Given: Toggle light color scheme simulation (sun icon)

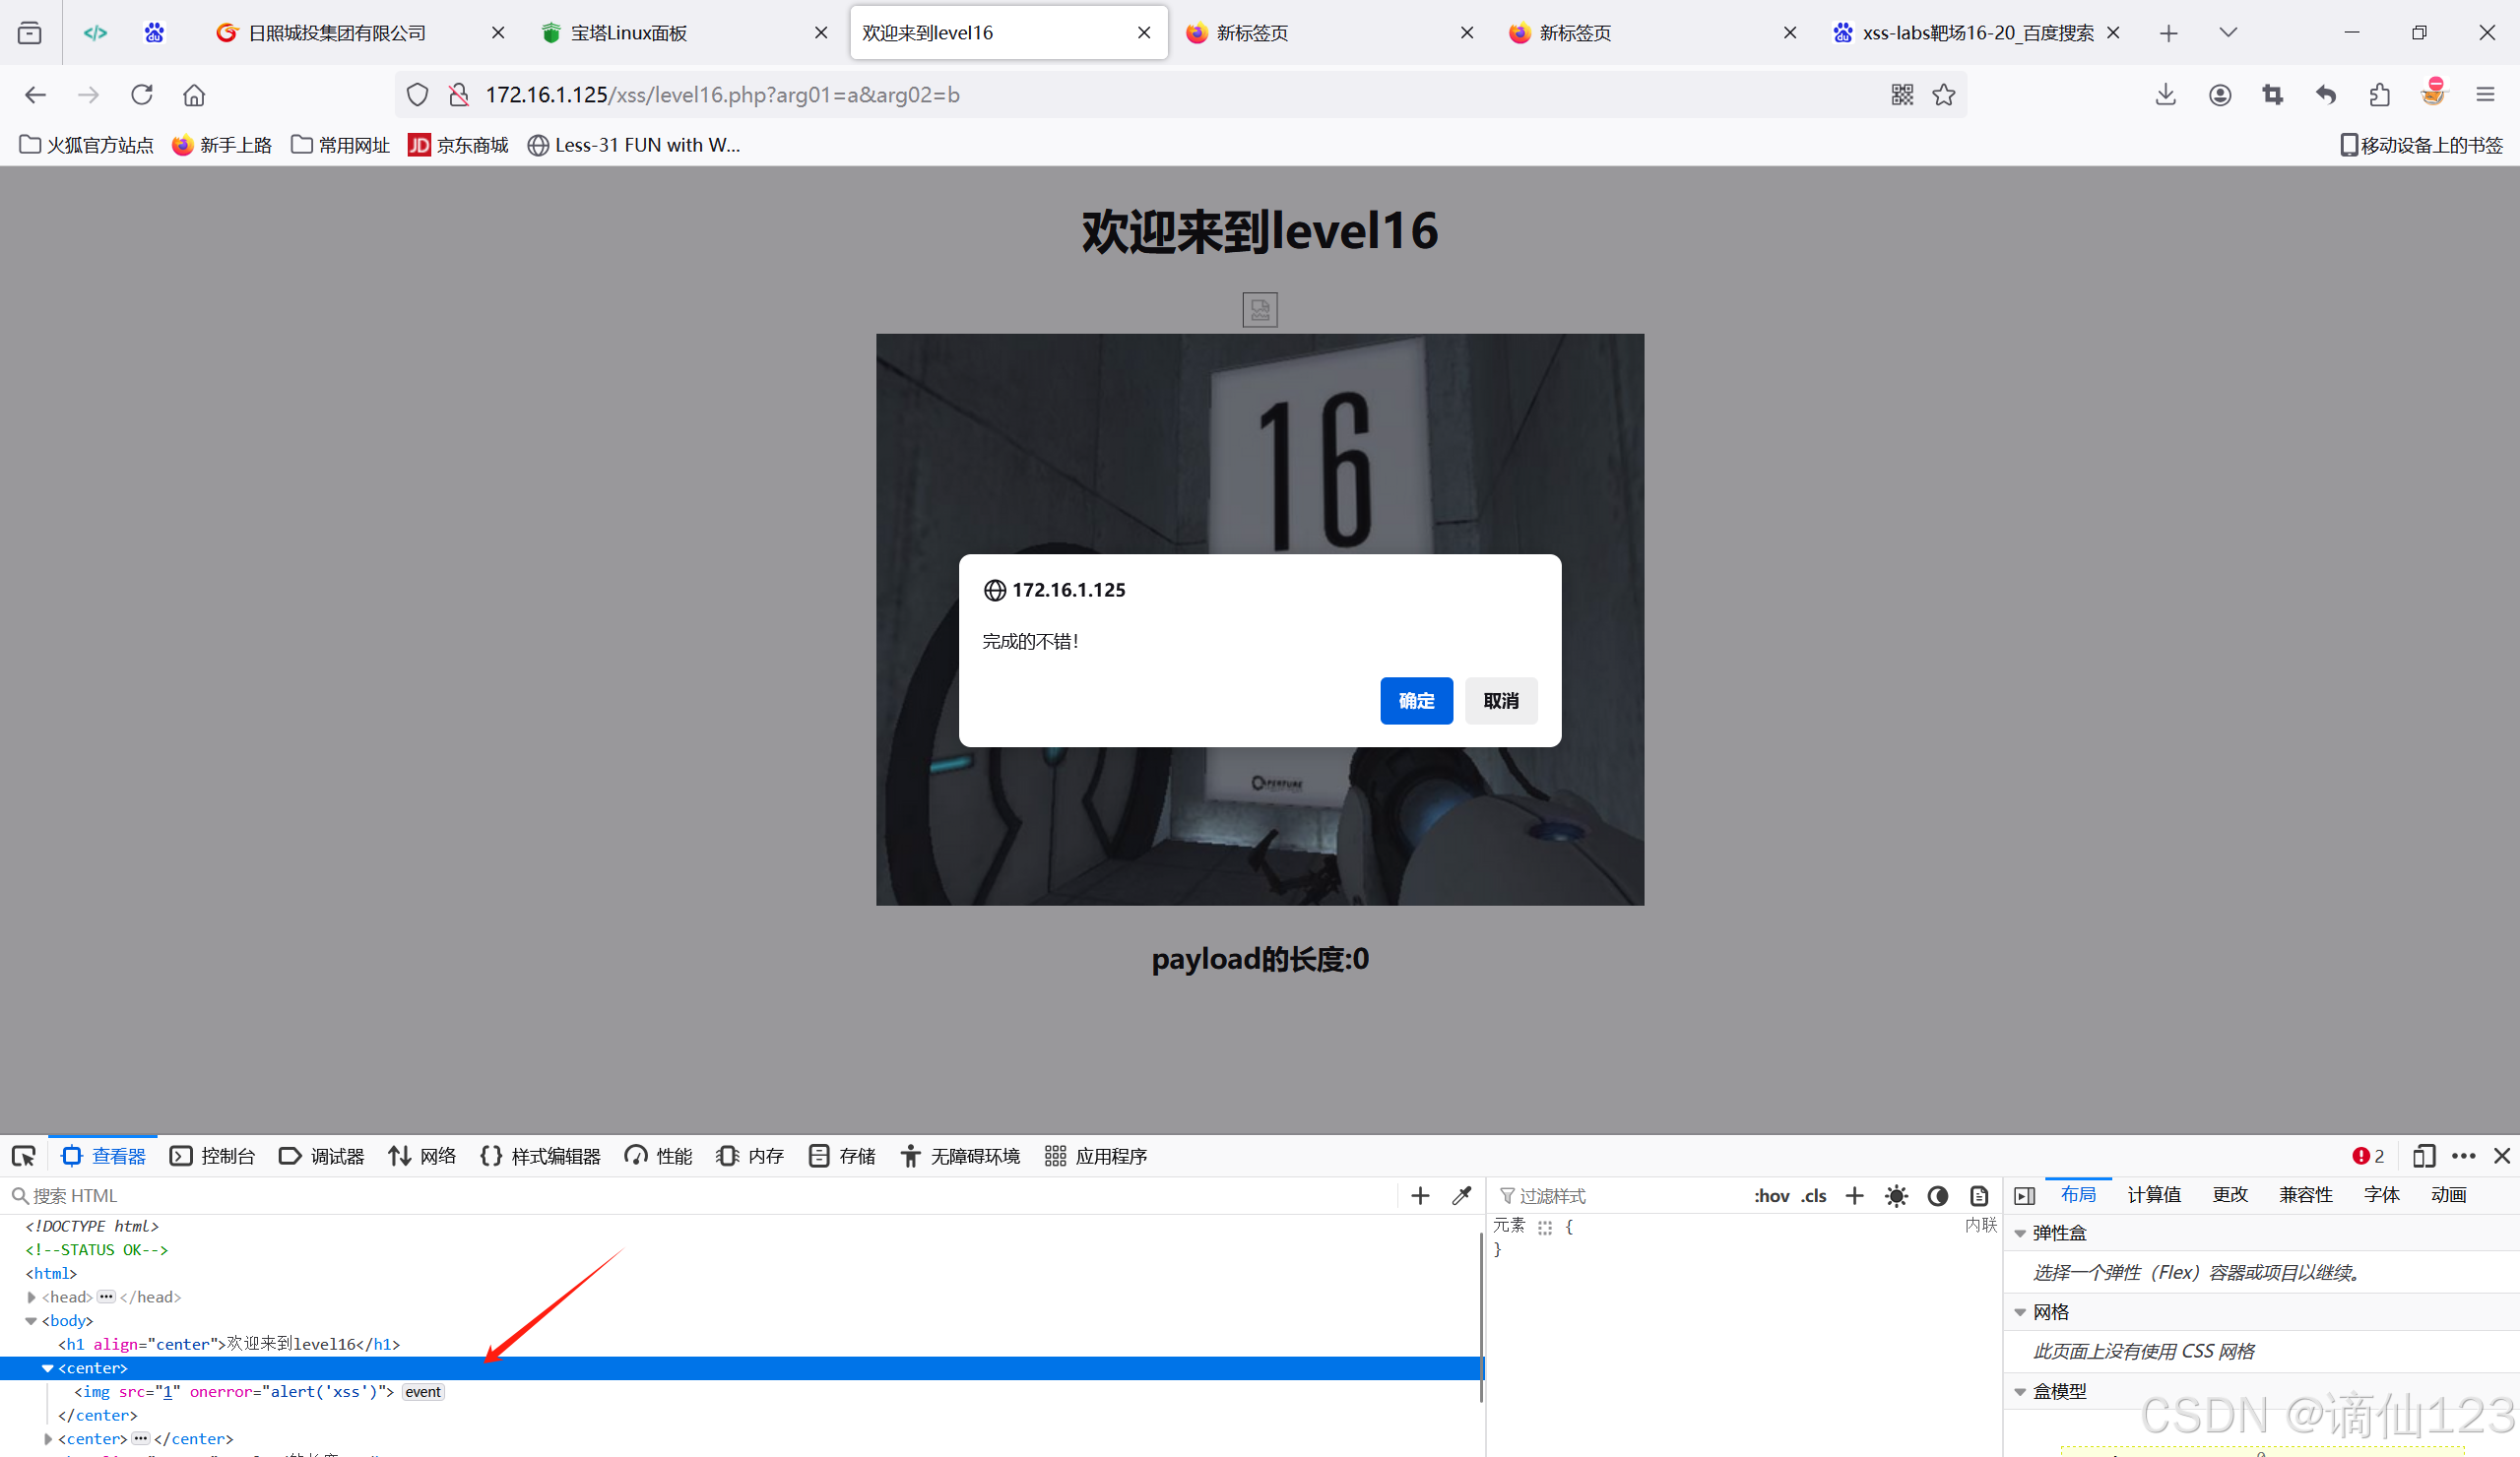Looking at the screenshot, I should click(1896, 1195).
